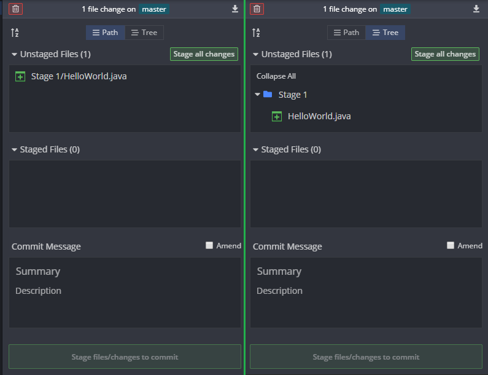Collapse Unstaged Files section in left panel
This screenshot has width=488, height=375.
(14, 54)
